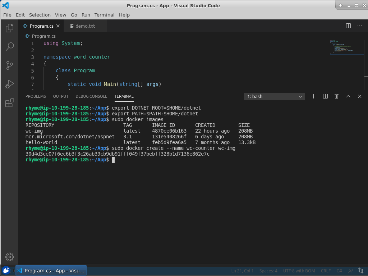Maximize the terminal panel with chevron
The width and height of the screenshot is (368, 276).
click(348, 96)
